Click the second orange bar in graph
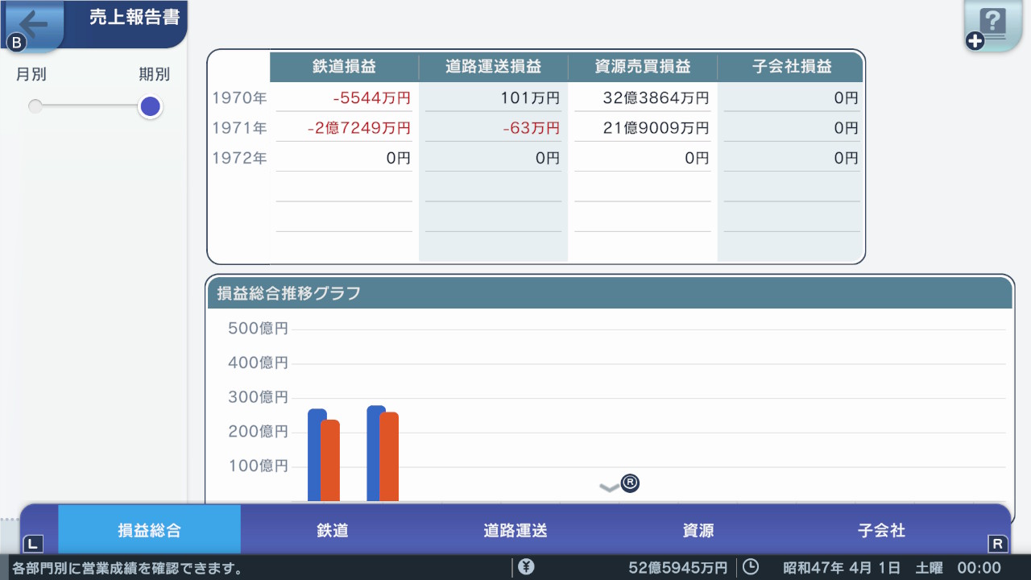This screenshot has width=1031, height=580. (x=389, y=457)
